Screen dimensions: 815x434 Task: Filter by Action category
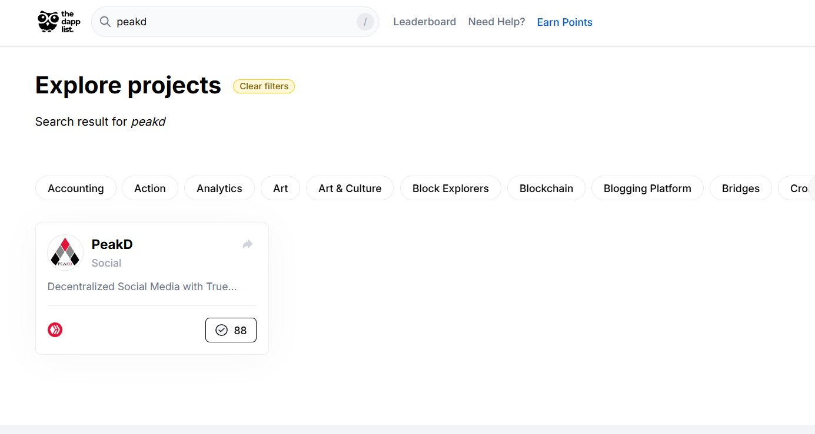[x=150, y=189]
